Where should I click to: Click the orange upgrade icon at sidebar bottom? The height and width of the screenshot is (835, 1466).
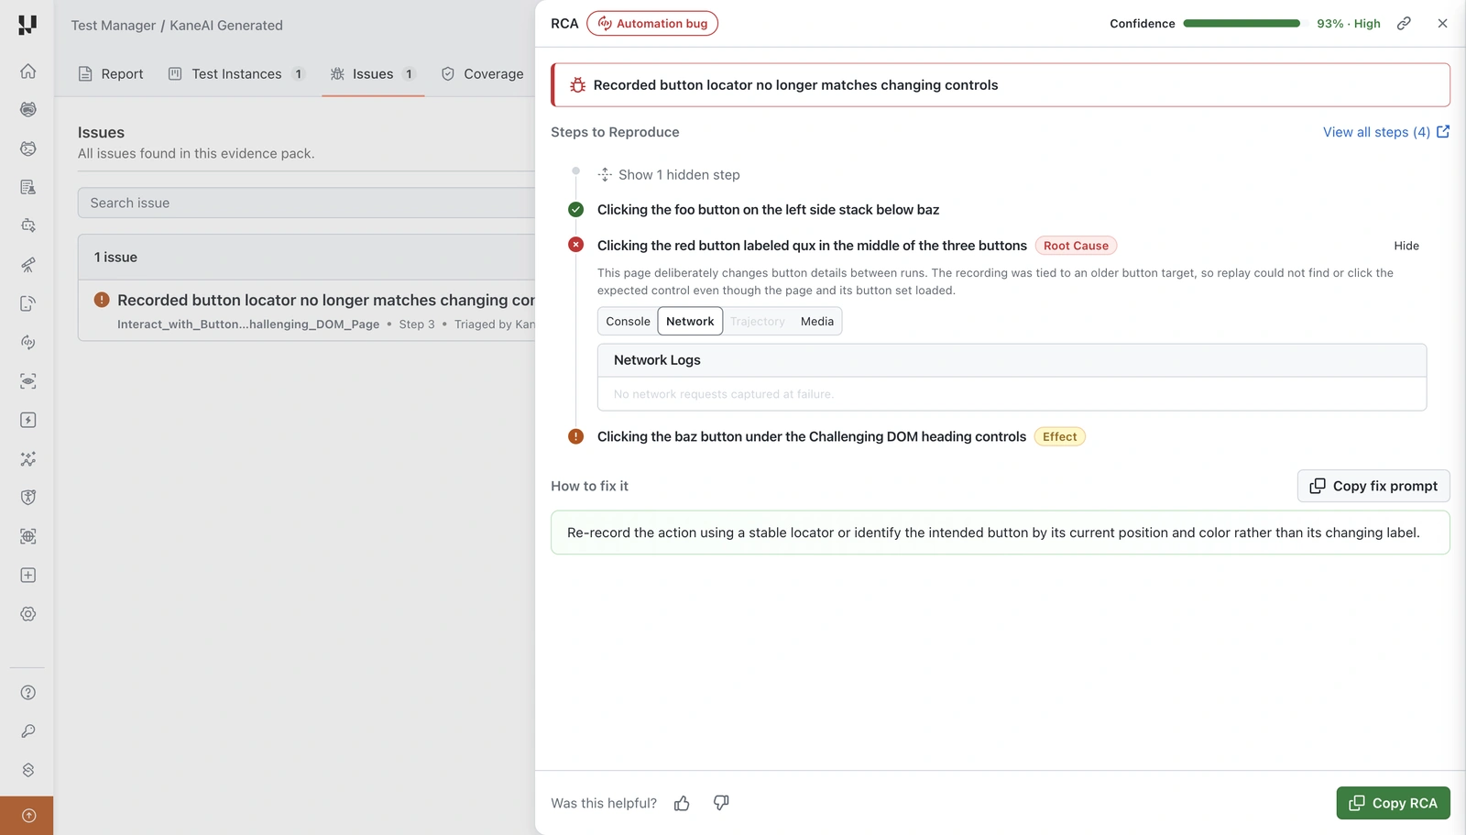(x=28, y=816)
